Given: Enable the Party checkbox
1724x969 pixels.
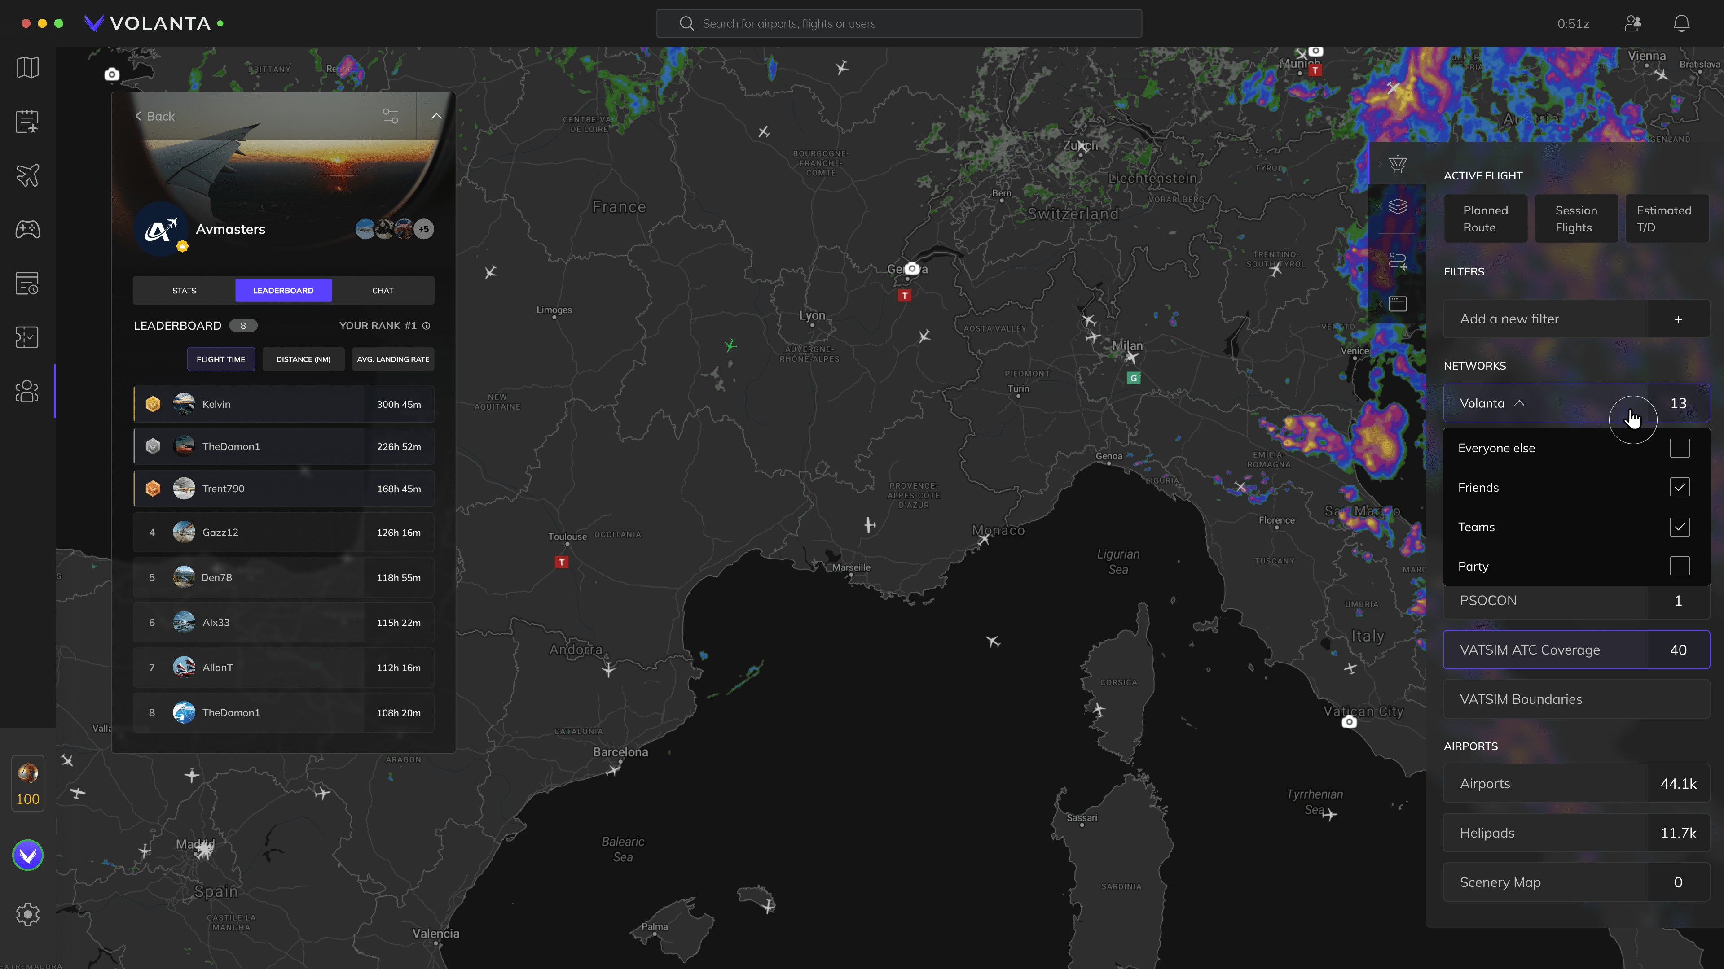Looking at the screenshot, I should [1679, 567].
